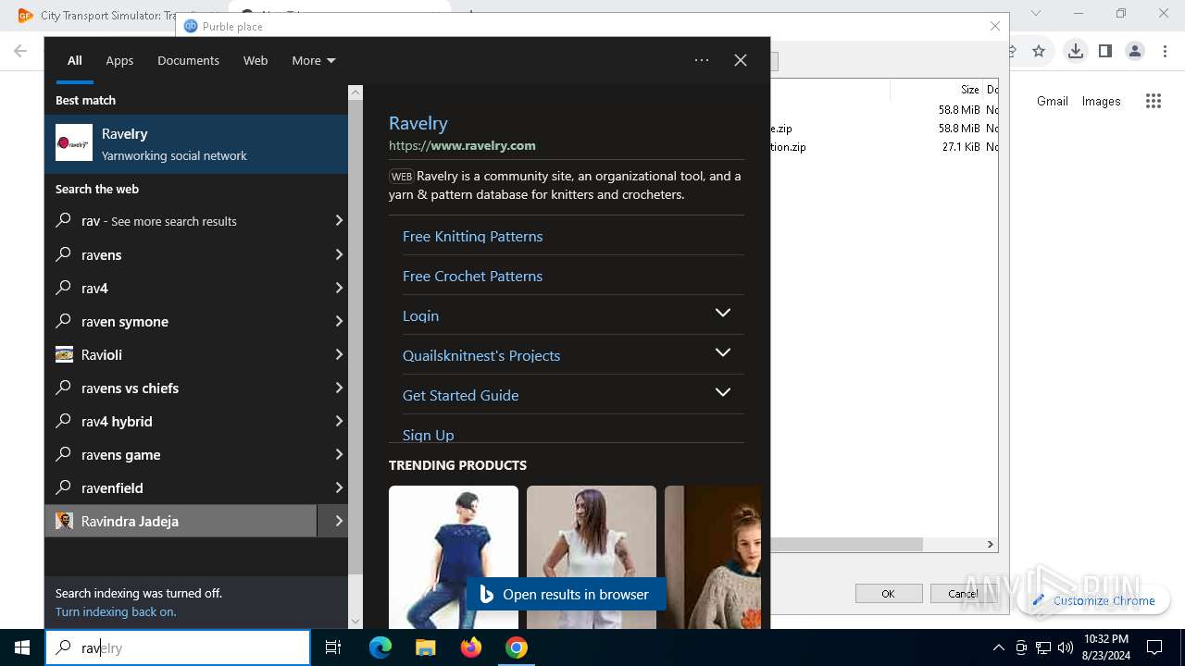Click 'Open results in browser' button

pos(566,595)
